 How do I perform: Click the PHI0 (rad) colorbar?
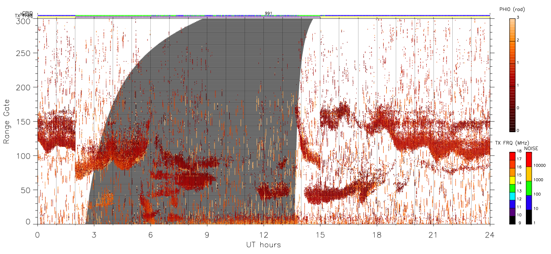pyautogui.click(x=512, y=75)
